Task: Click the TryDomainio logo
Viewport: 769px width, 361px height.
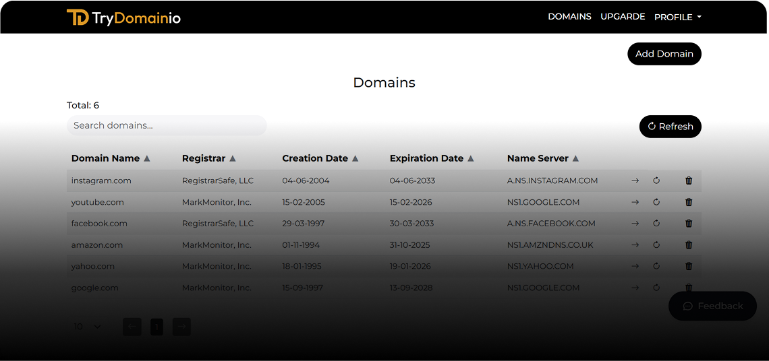Action: tap(123, 18)
